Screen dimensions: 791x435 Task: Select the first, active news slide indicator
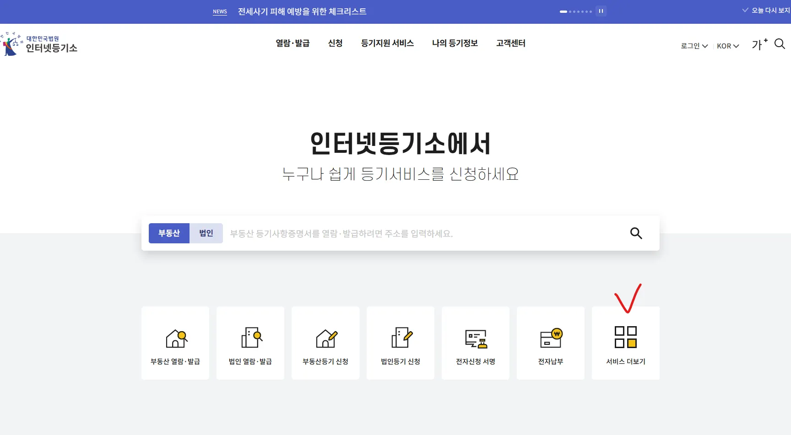click(563, 11)
